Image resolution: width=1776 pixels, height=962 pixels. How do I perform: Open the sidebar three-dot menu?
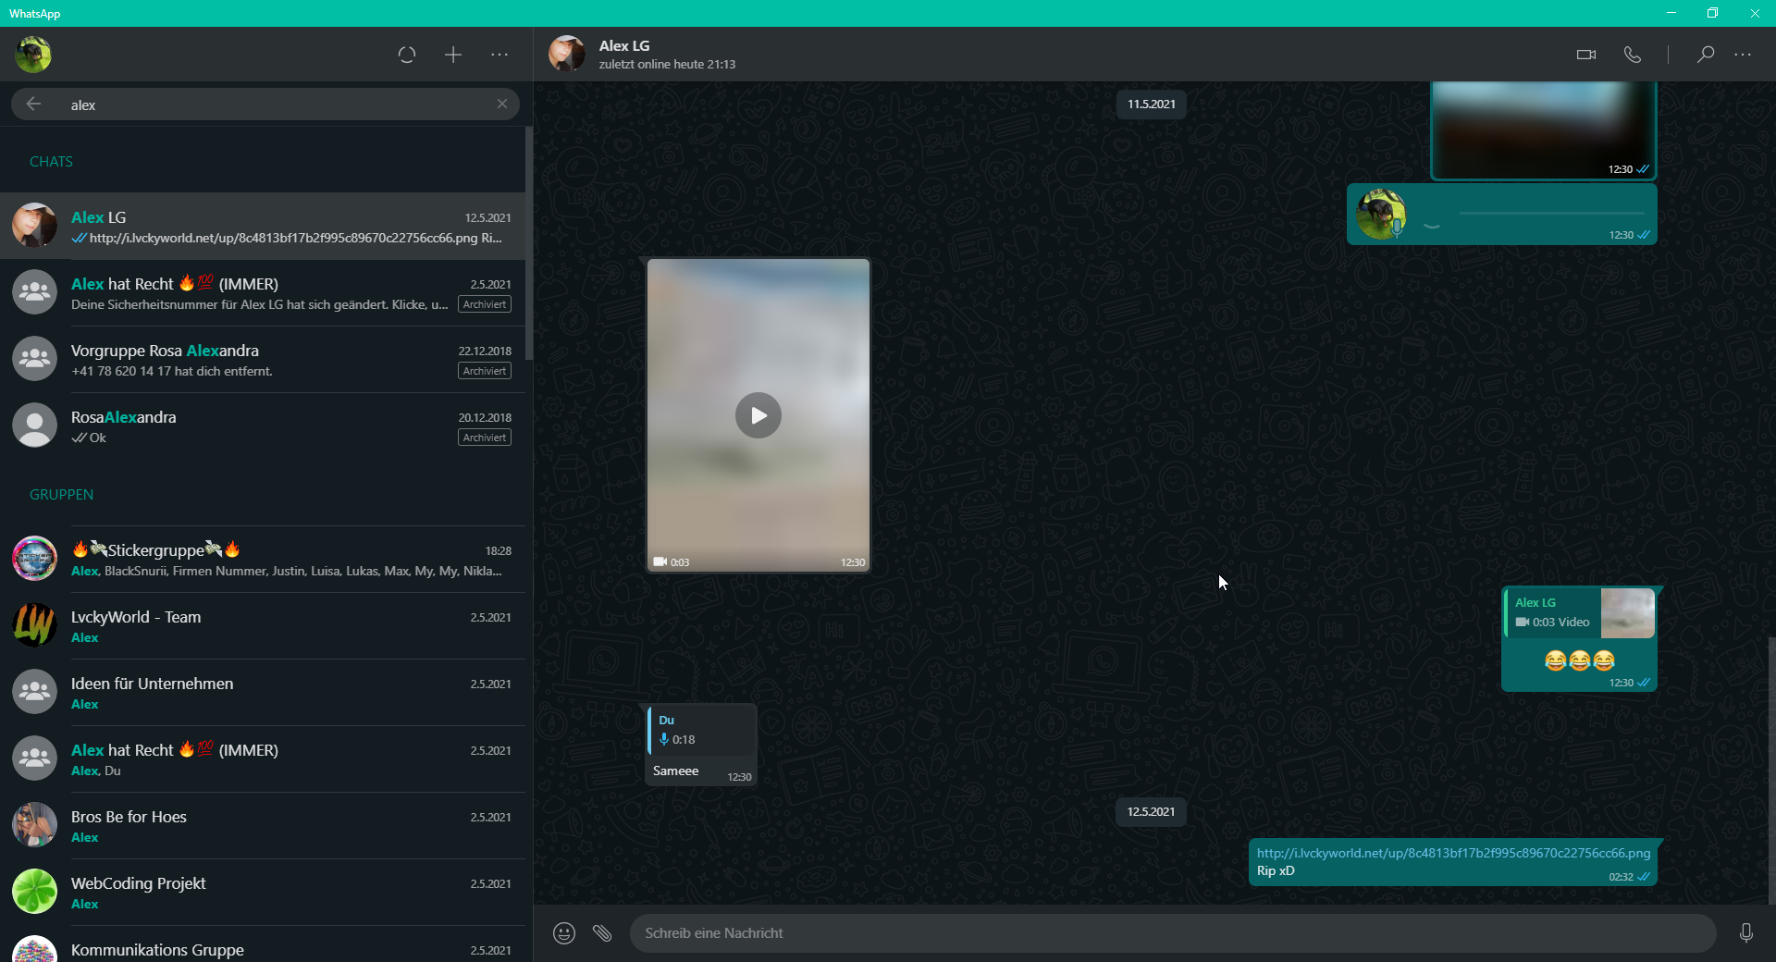tap(499, 55)
